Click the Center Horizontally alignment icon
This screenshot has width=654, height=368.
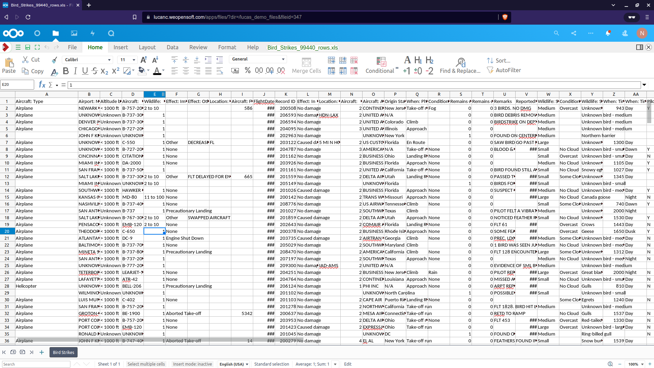point(186,71)
